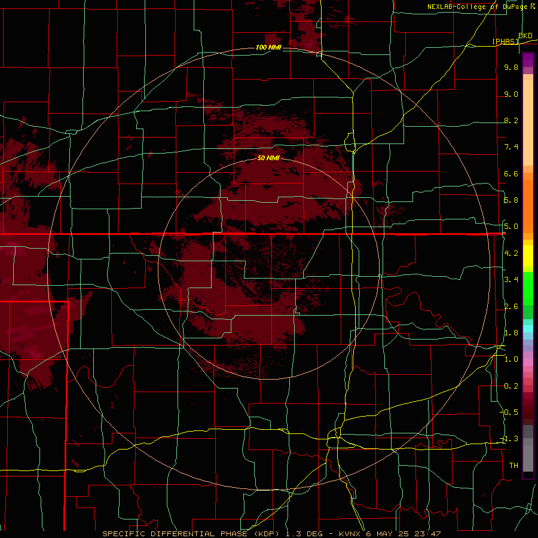Click the 100 NMI range ring label
This screenshot has width=538, height=538.
(268, 47)
